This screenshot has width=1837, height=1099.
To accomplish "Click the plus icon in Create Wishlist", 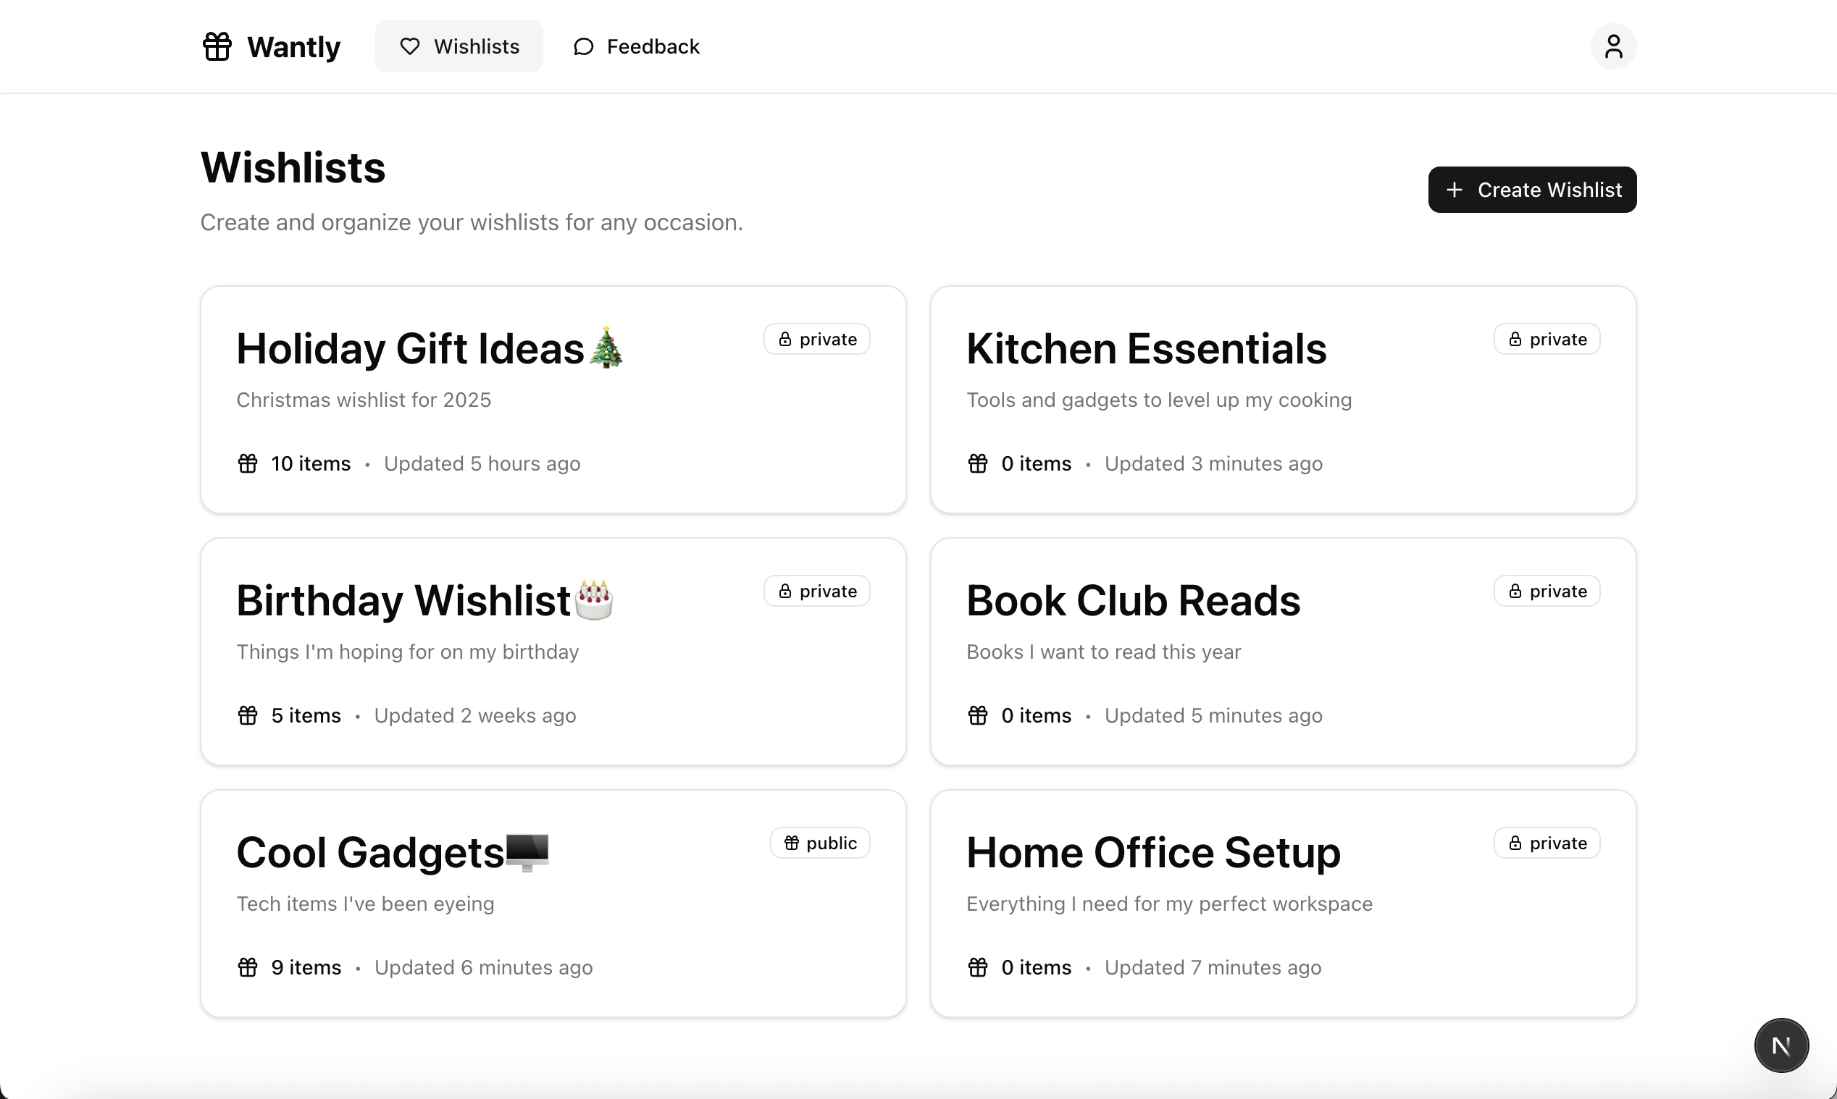I will (x=1455, y=190).
